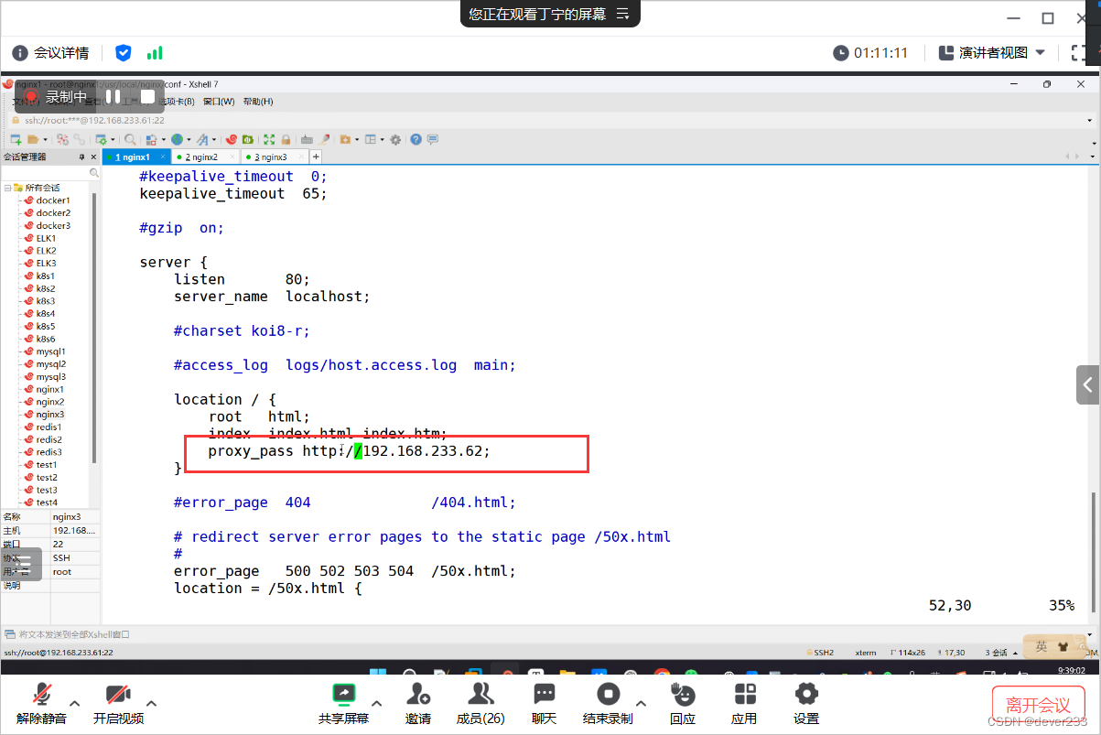Click the 英 input method indicator
Image resolution: width=1101 pixels, height=735 pixels.
click(1042, 646)
